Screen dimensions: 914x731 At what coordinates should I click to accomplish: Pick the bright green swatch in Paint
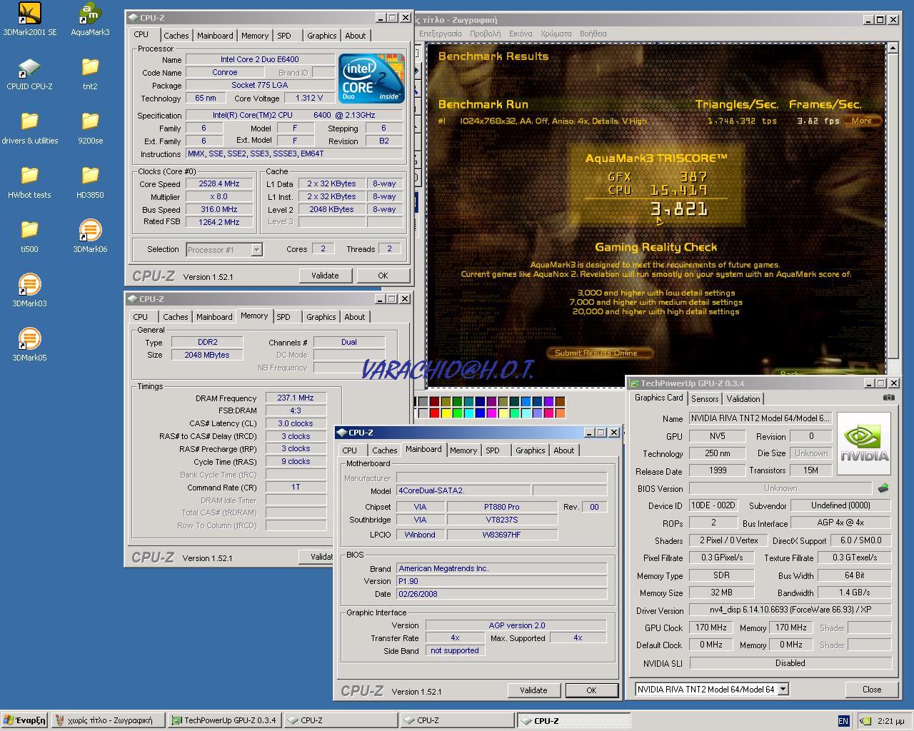coord(457,413)
